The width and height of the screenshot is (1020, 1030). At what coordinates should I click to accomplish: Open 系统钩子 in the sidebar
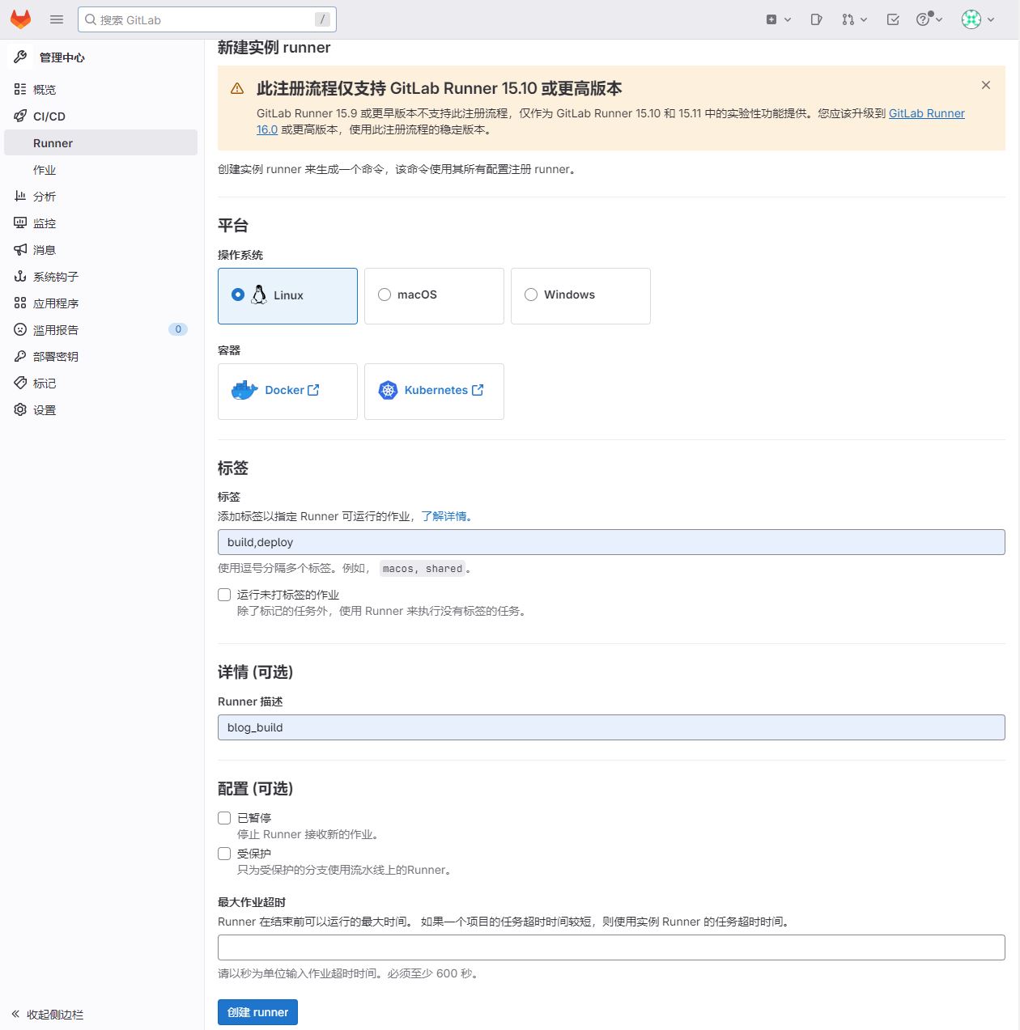point(55,277)
